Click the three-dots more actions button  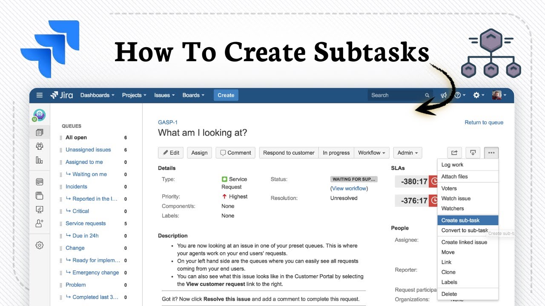[x=491, y=153]
